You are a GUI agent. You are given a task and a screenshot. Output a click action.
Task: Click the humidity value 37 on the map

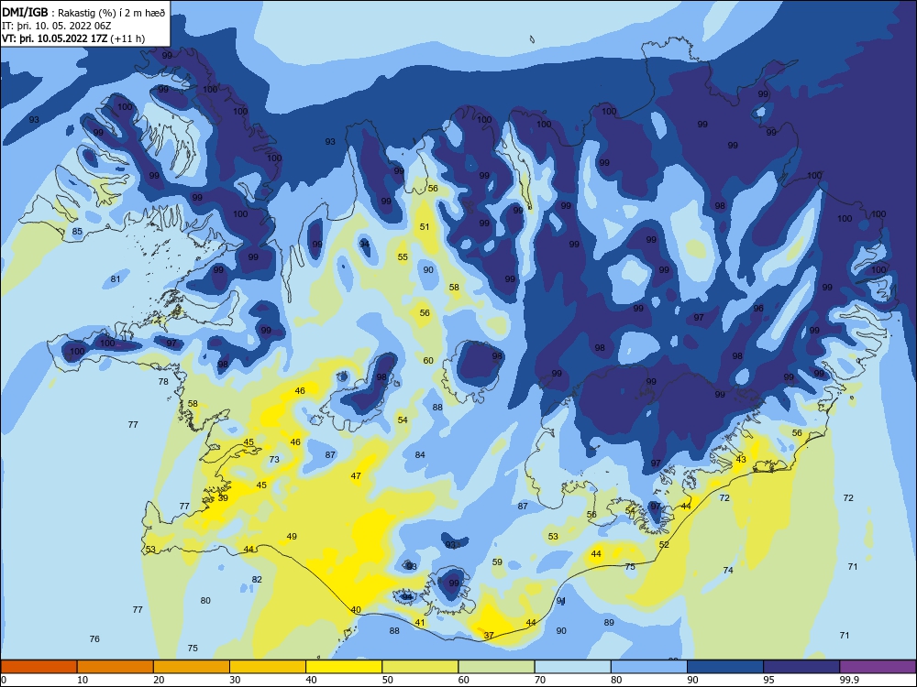tap(489, 635)
